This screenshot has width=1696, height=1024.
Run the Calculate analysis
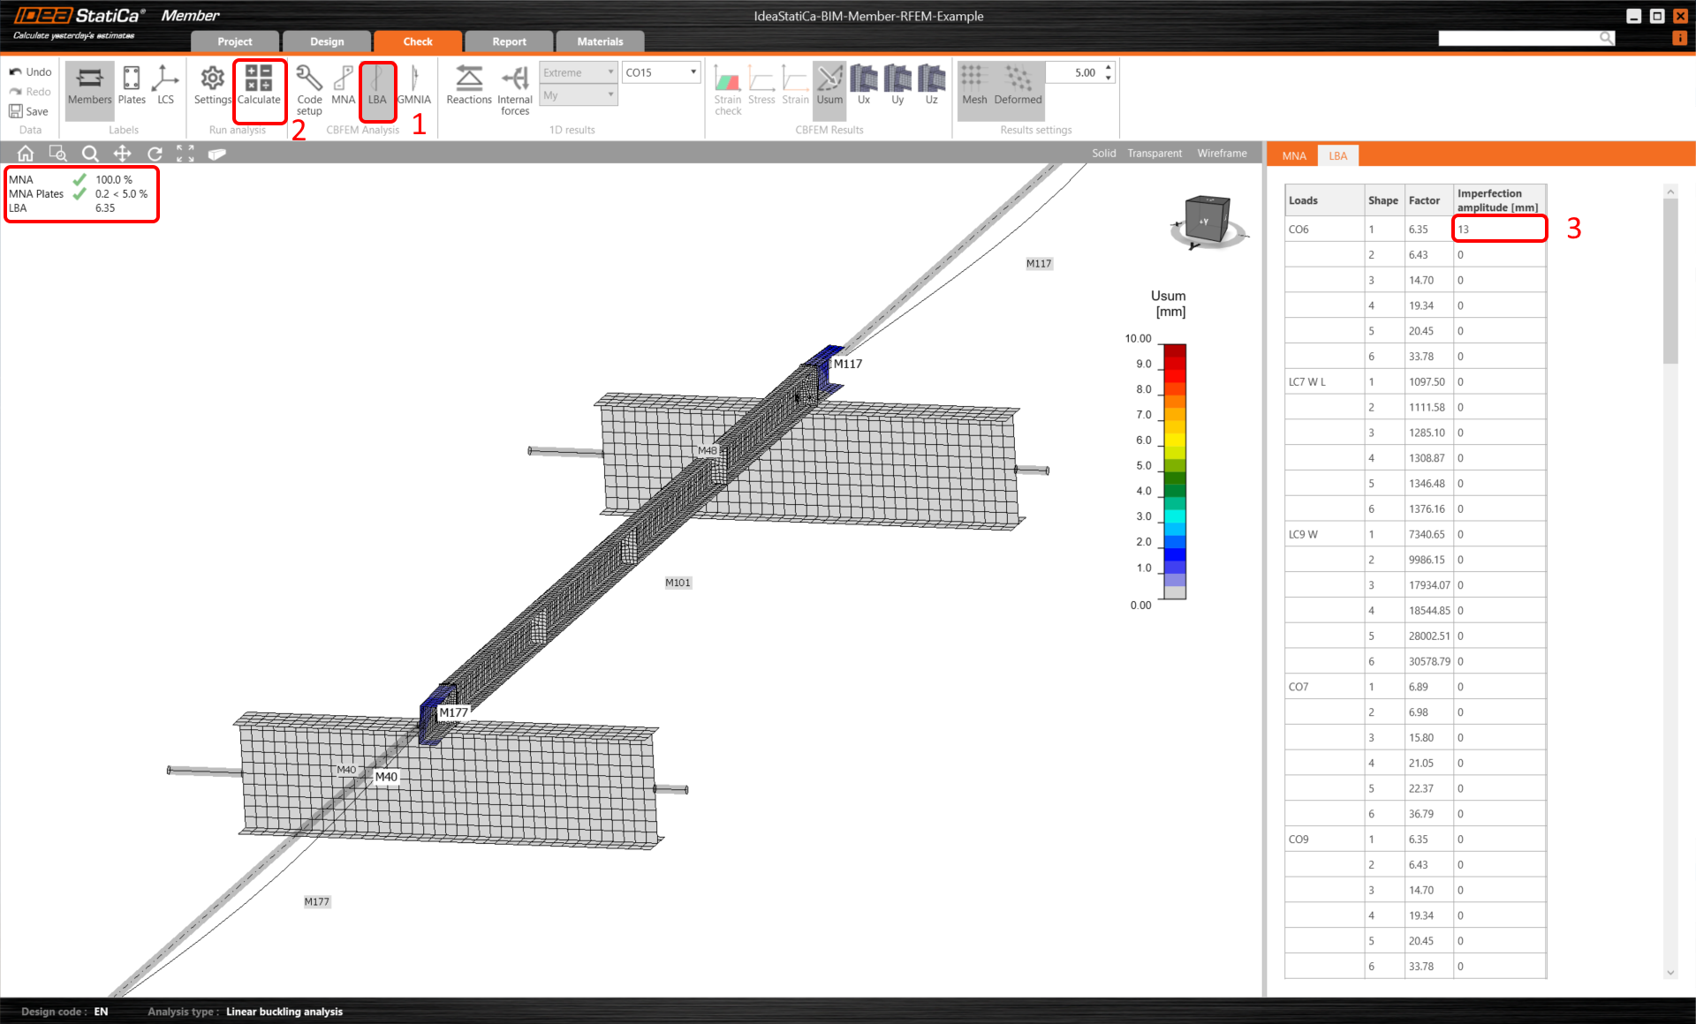click(259, 88)
